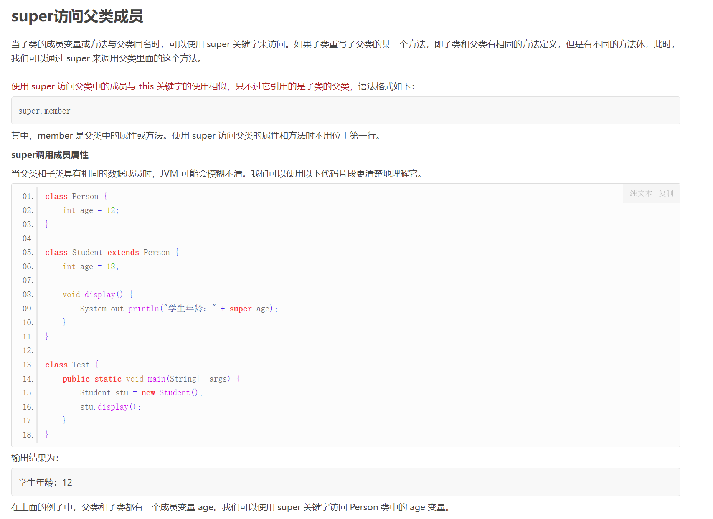Click the System.out.println code line
Viewport: 713px width, 519px height.
(x=179, y=309)
